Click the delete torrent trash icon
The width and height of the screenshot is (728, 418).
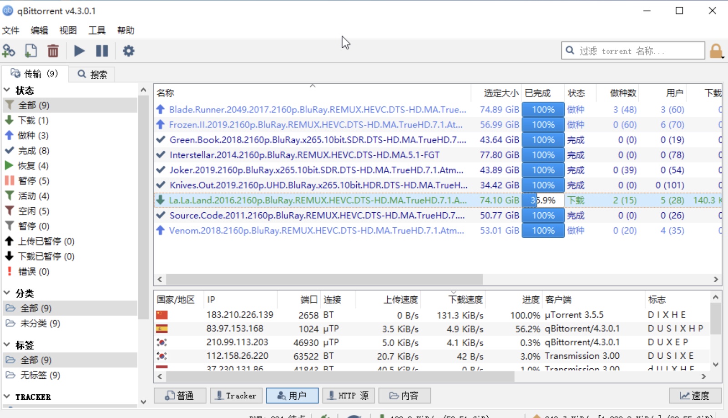point(53,51)
